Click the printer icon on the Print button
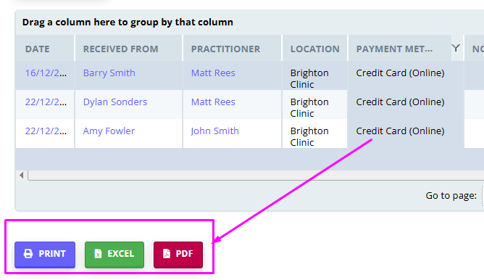This screenshot has width=484, height=280. click(28, 254)
